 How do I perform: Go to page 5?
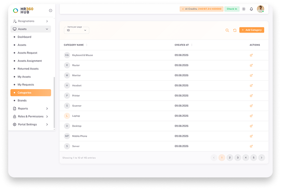[x=254, y=158]
